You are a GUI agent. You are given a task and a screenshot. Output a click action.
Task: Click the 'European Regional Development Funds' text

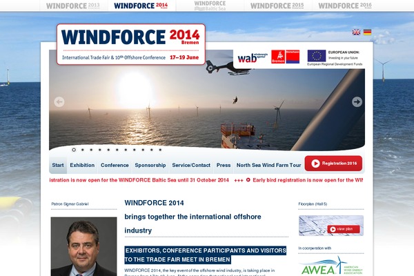tap(335, 64)
